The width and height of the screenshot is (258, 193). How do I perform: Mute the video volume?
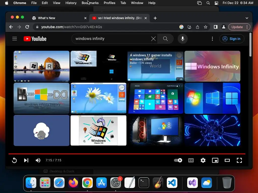point(38,160)
